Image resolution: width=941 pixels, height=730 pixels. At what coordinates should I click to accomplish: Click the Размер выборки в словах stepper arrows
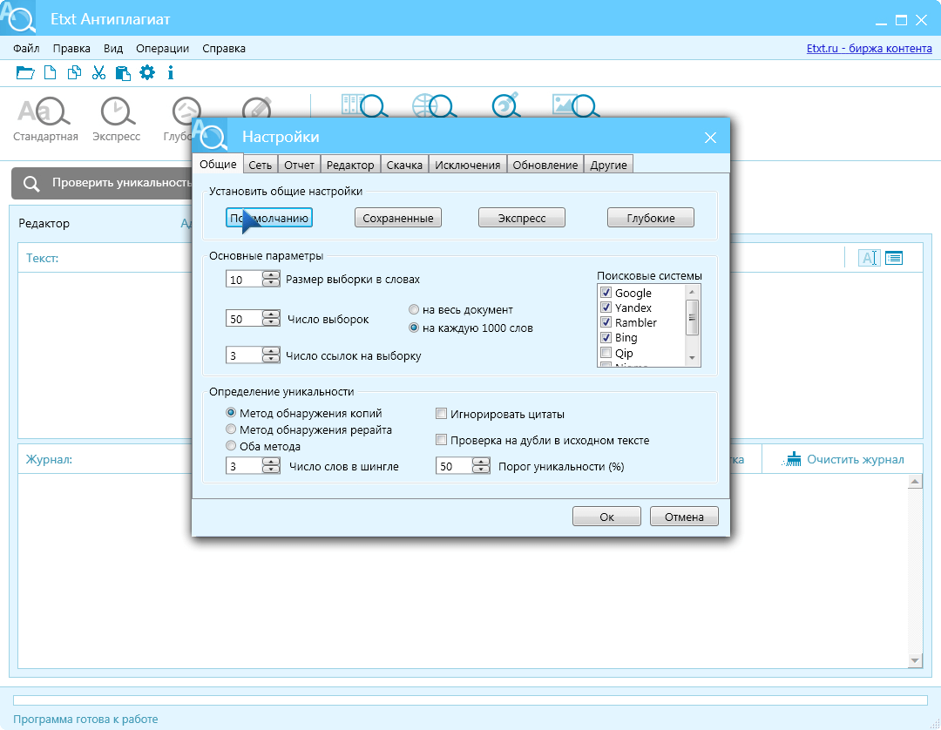pyautogui.click(x=271, y=279)
